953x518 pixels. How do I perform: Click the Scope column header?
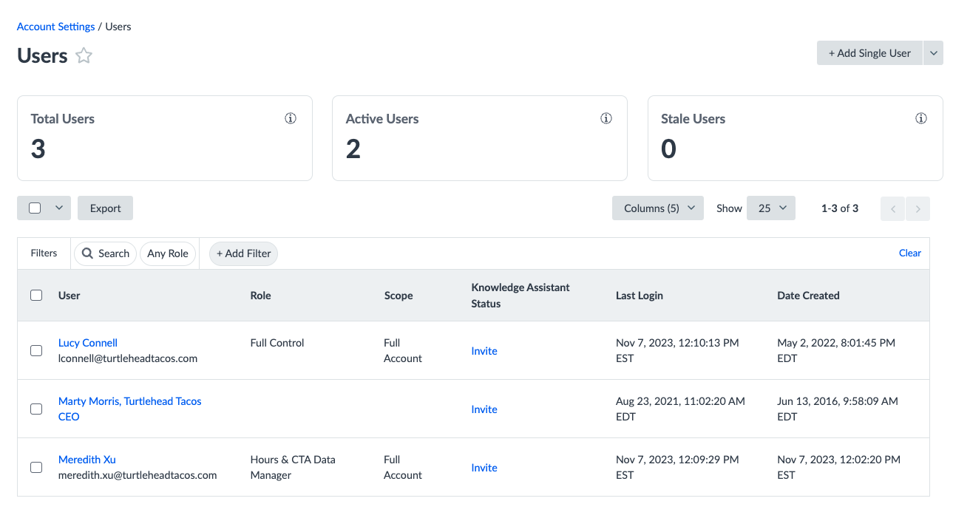coord(399,296)
